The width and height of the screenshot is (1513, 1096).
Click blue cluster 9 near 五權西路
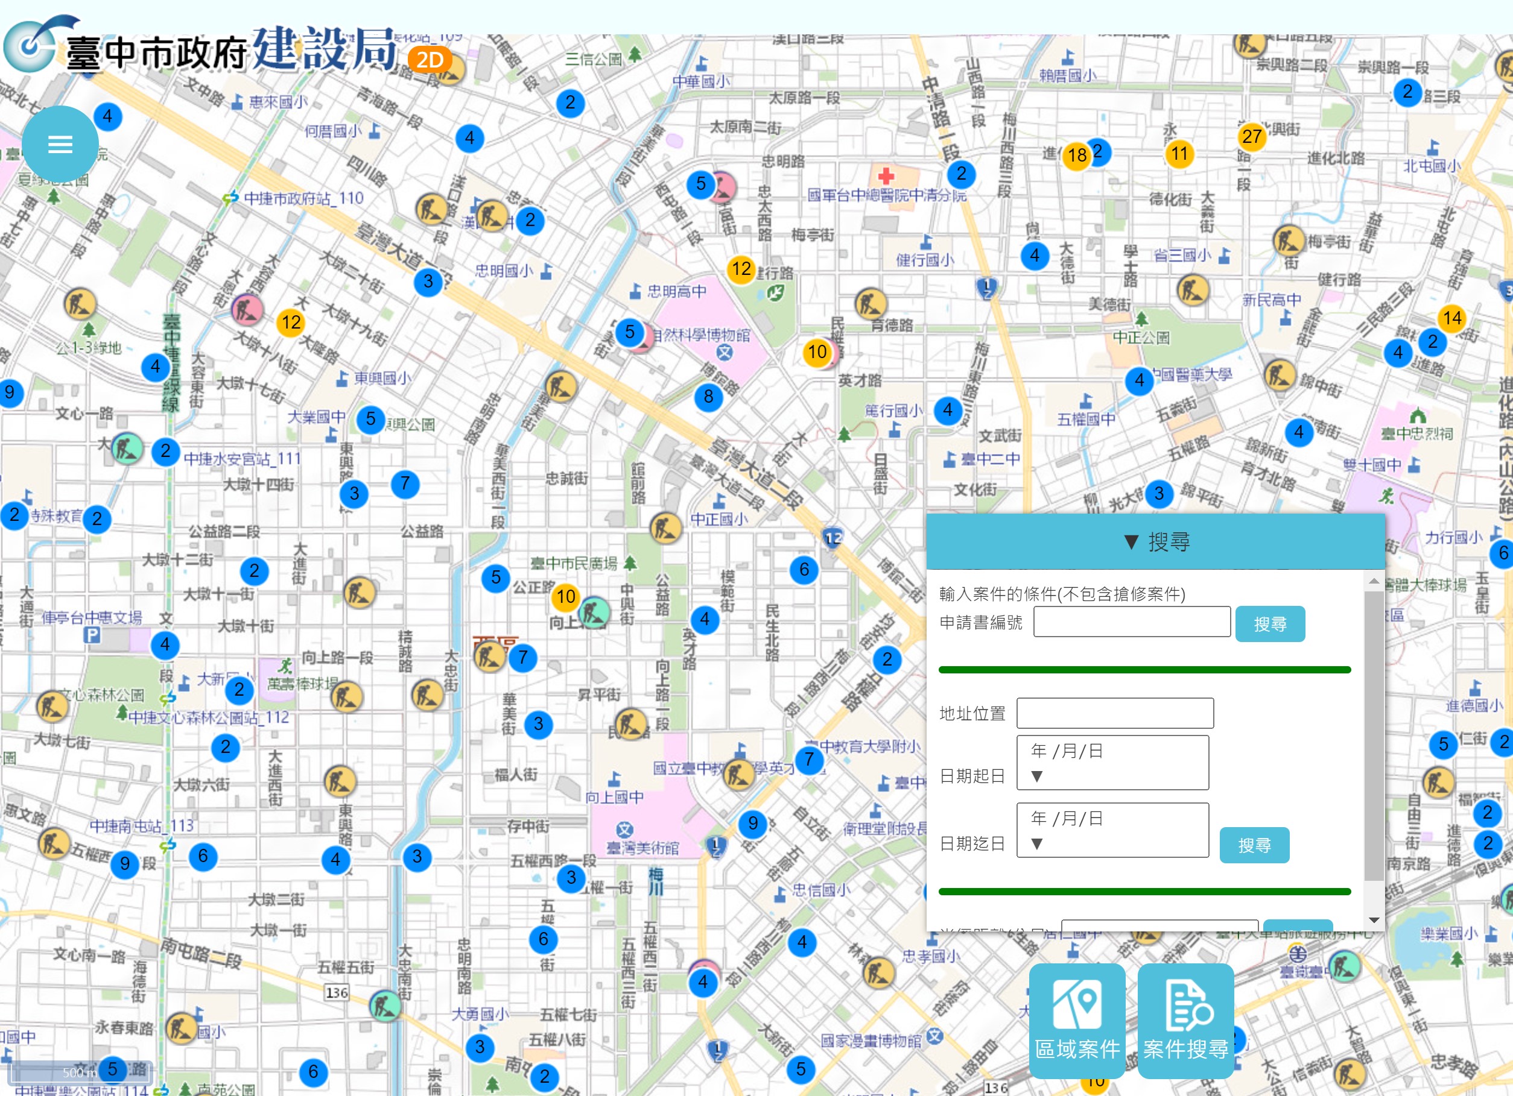click(125, 864)
